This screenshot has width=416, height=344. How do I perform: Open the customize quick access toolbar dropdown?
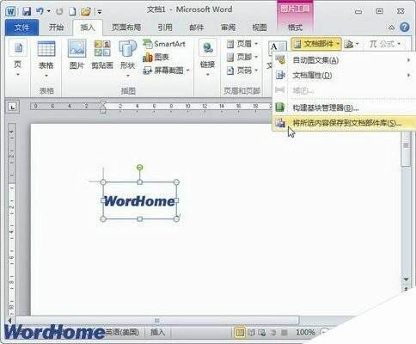tap(100, 12)
